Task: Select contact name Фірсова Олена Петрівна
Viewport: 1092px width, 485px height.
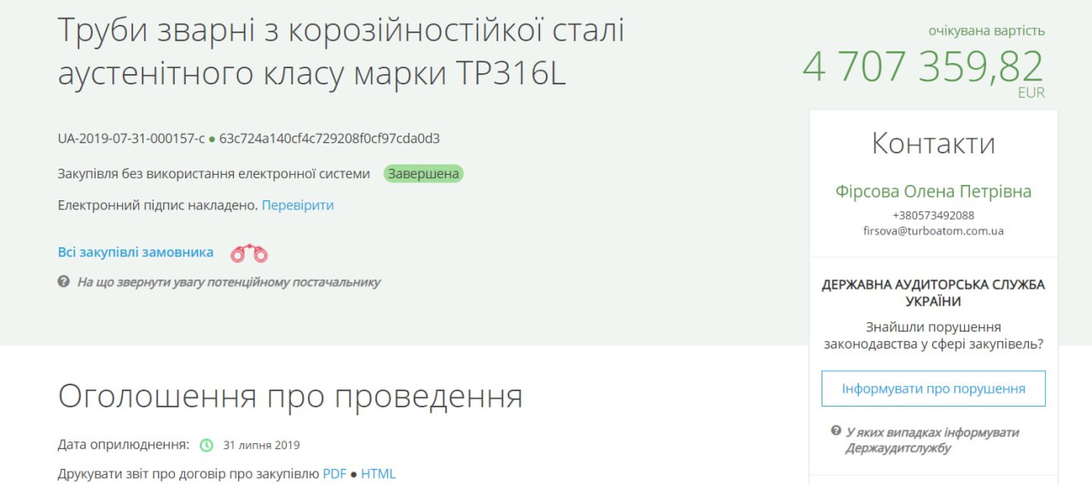Action: coord(933,192)
